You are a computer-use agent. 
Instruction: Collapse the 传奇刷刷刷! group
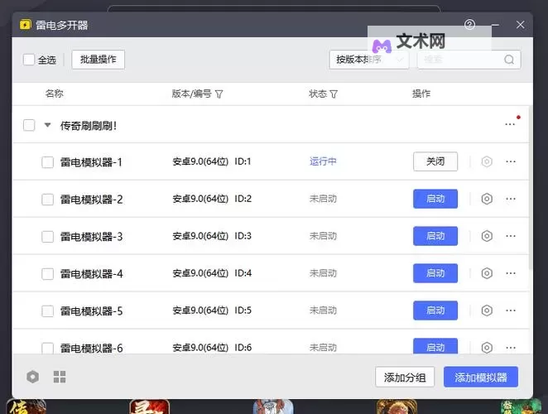point(47,126)
